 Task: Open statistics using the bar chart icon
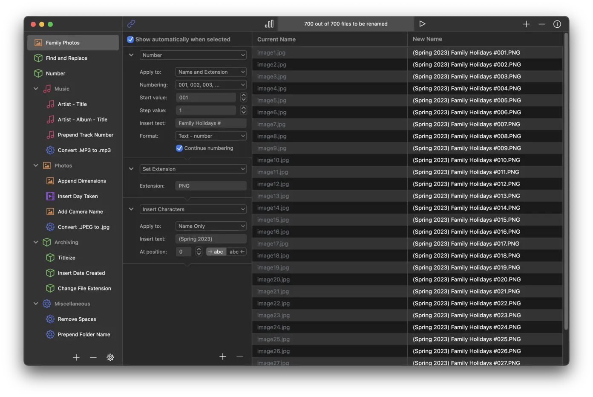pyautogui.click(x=269, y=24)
